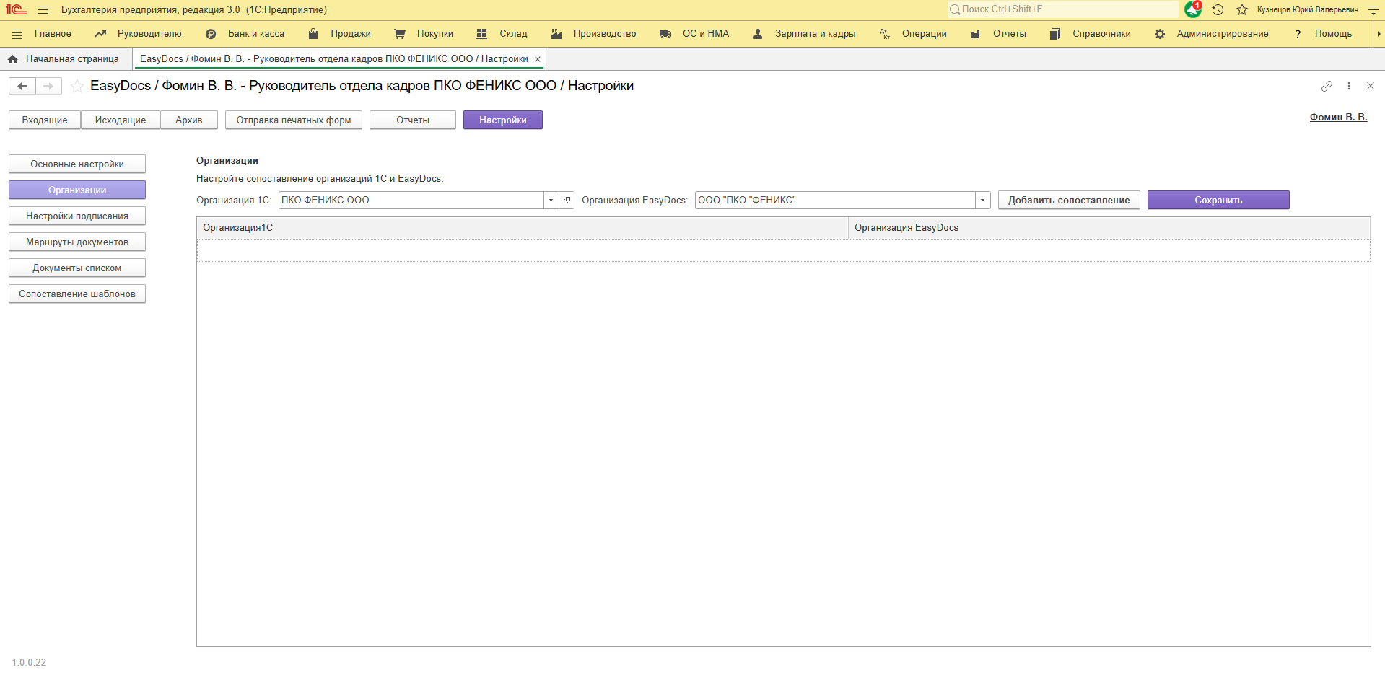Expand the Организация EasyDocs dropdown

pos(982,201)
